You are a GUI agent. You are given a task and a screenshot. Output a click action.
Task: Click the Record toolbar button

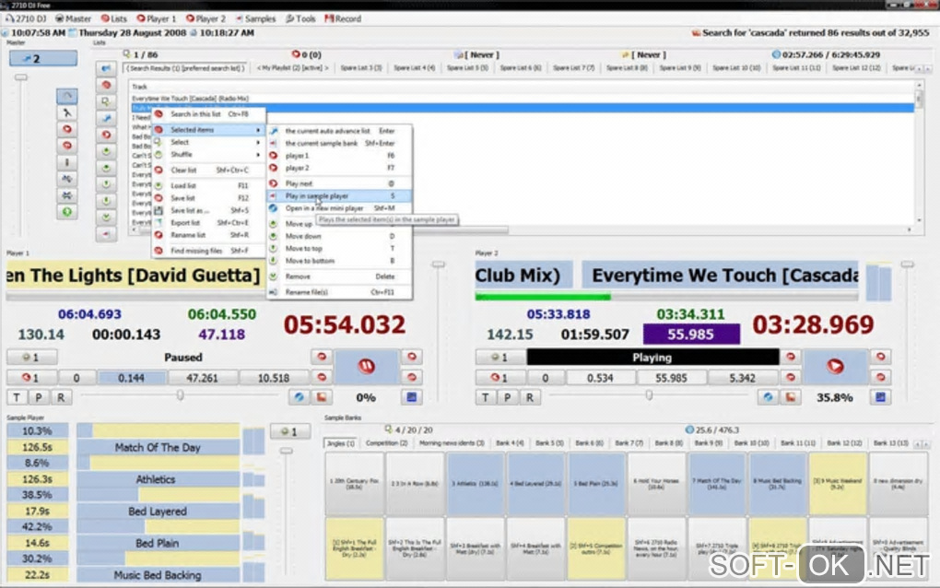coord(342,18)
